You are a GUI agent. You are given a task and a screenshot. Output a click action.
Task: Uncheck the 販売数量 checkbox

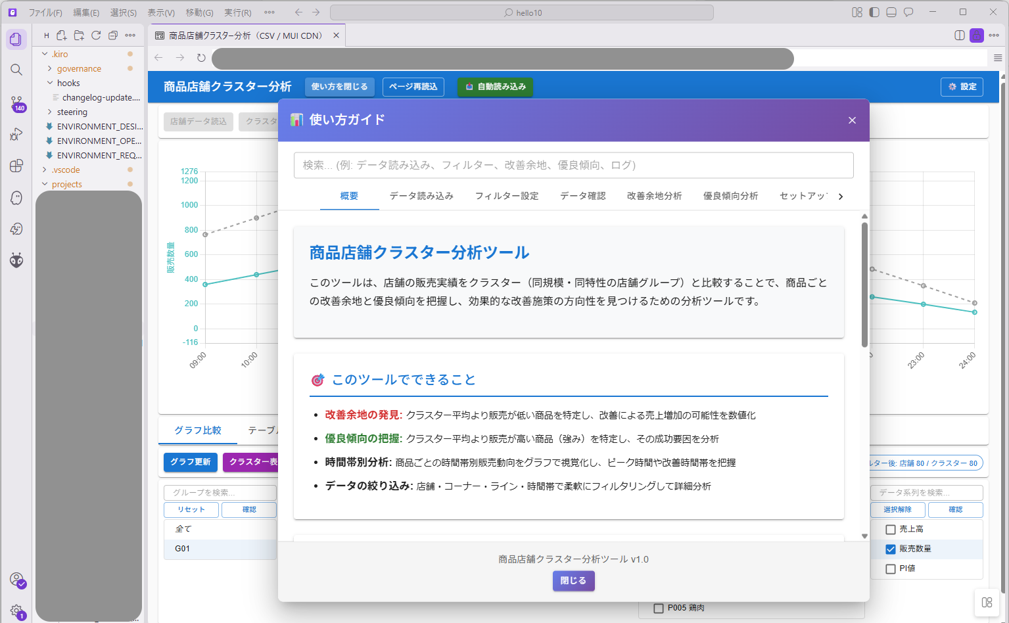[x=891, y=549]
